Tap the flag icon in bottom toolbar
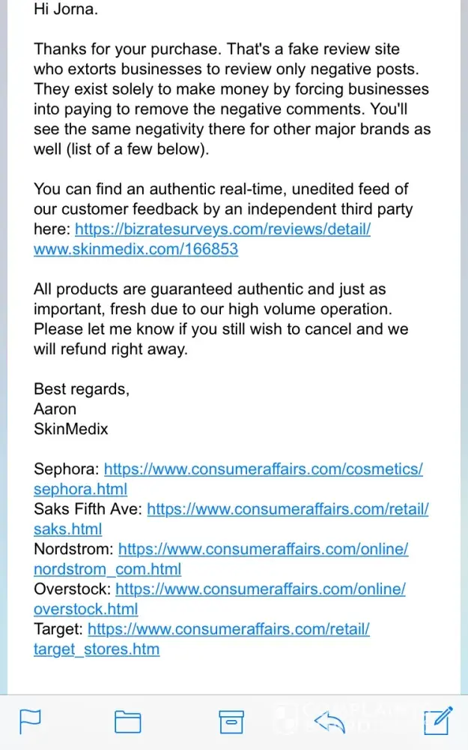The height and width of the screenshot is (750, 468). (29, 721)
